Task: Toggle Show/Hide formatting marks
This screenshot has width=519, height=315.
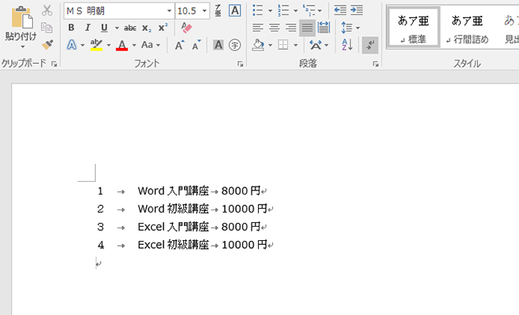Action: pyautogui.click(x=370, y=45)
